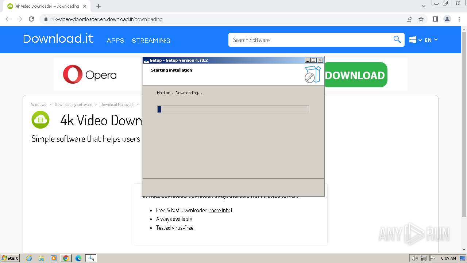The width and height of the screenshot is (467, 263).
Task: Open the Windows Start menu
Action: (10, 258)
